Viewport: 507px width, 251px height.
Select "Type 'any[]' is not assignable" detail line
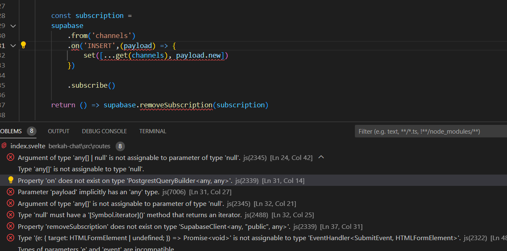click(81, 169)
